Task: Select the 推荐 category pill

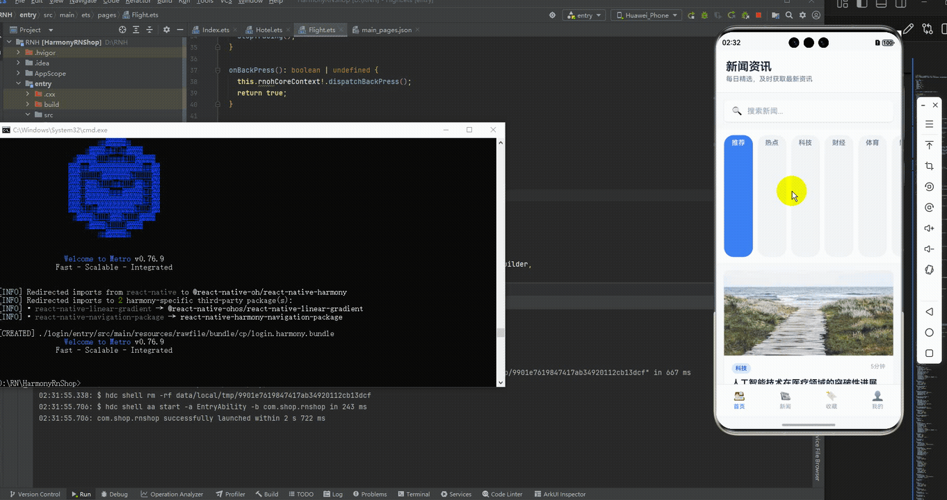Action: pyautogui.click(x=738, y=196)
